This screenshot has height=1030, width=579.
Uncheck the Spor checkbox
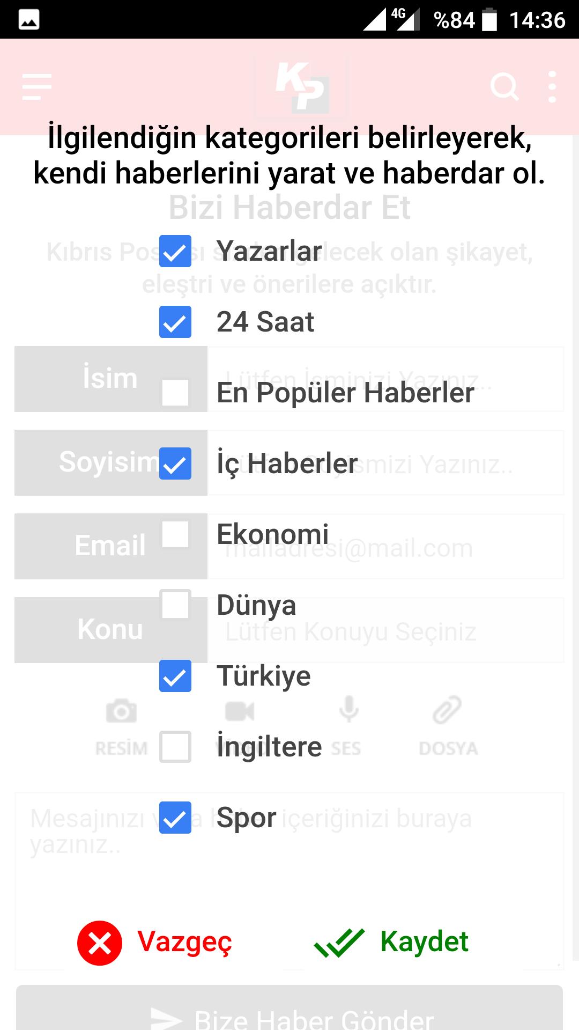(175, 818)
